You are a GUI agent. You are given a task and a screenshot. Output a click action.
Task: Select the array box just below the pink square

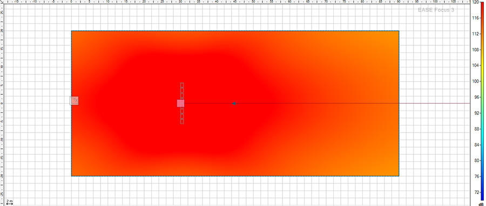(182, 111)
